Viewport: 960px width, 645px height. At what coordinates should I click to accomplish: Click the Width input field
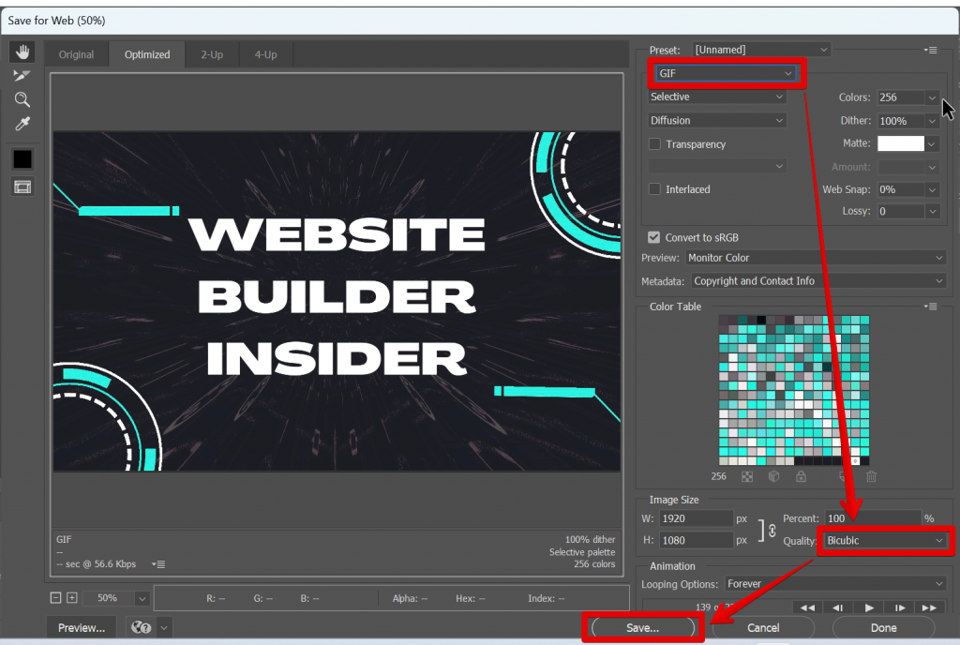click(696, 517)
